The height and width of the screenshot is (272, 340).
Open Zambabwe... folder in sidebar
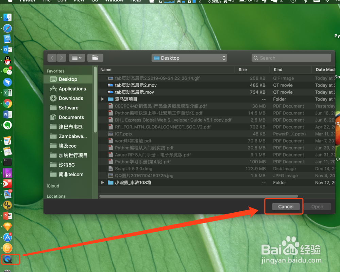coord(68,136)
